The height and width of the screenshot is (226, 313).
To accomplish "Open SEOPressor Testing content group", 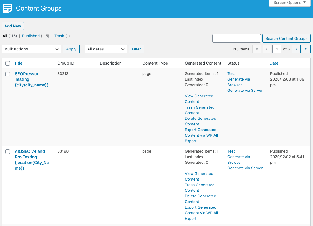I will 32,79.
